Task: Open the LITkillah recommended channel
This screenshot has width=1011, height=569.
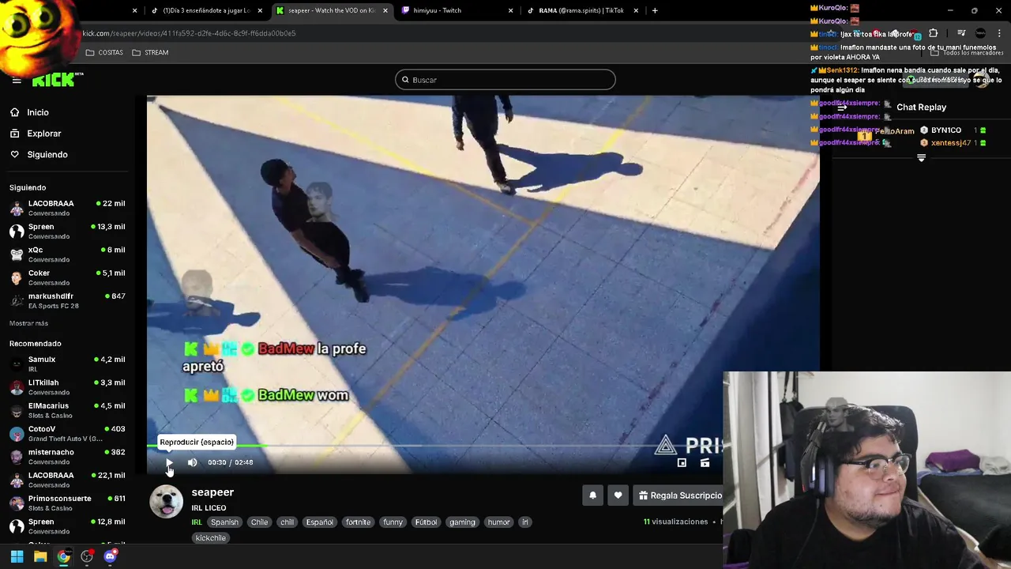Action: click(x=67, y=386)
